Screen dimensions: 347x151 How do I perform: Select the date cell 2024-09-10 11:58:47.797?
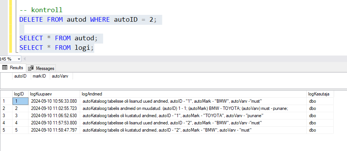coord(54,130)
